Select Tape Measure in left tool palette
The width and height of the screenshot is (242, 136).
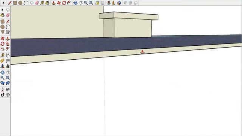click(x=2, y=56)
